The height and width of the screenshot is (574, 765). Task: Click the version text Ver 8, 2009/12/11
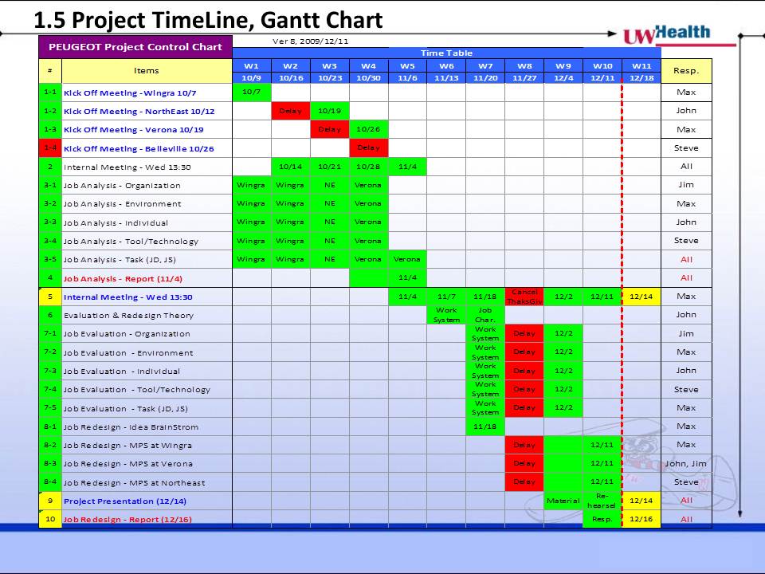(x=310, y=41)
